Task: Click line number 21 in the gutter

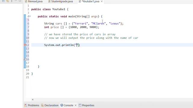Action: tap(27, 77)
